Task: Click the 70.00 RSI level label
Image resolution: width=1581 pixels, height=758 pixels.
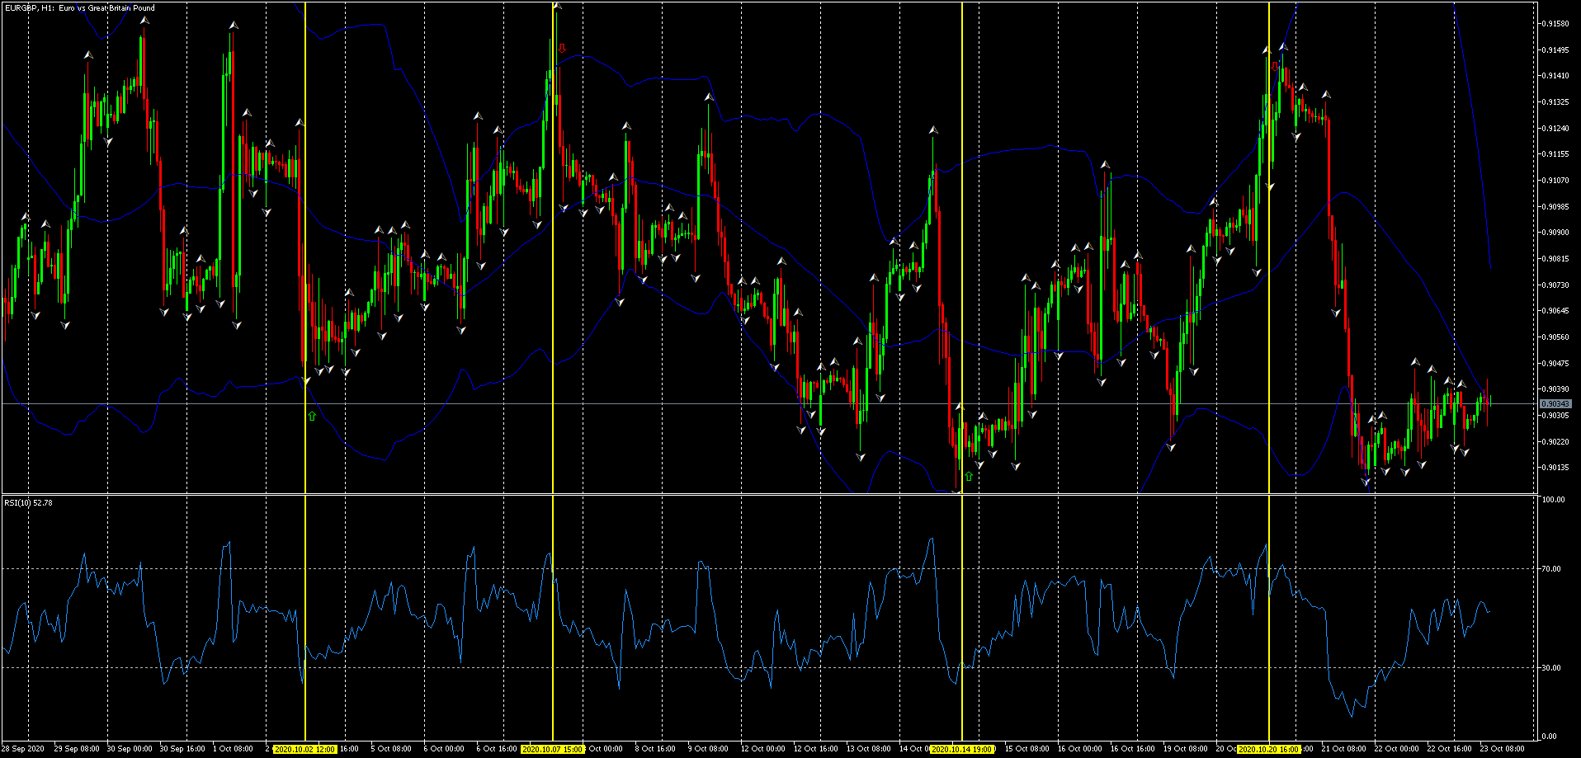Action: point(1552,569)
